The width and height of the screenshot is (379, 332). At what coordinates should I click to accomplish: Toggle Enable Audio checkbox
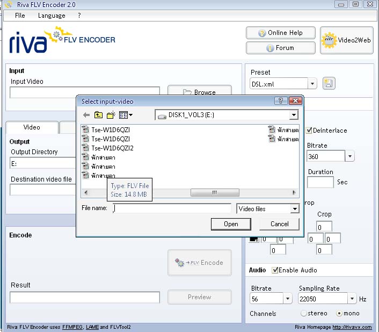pos(274,270)
